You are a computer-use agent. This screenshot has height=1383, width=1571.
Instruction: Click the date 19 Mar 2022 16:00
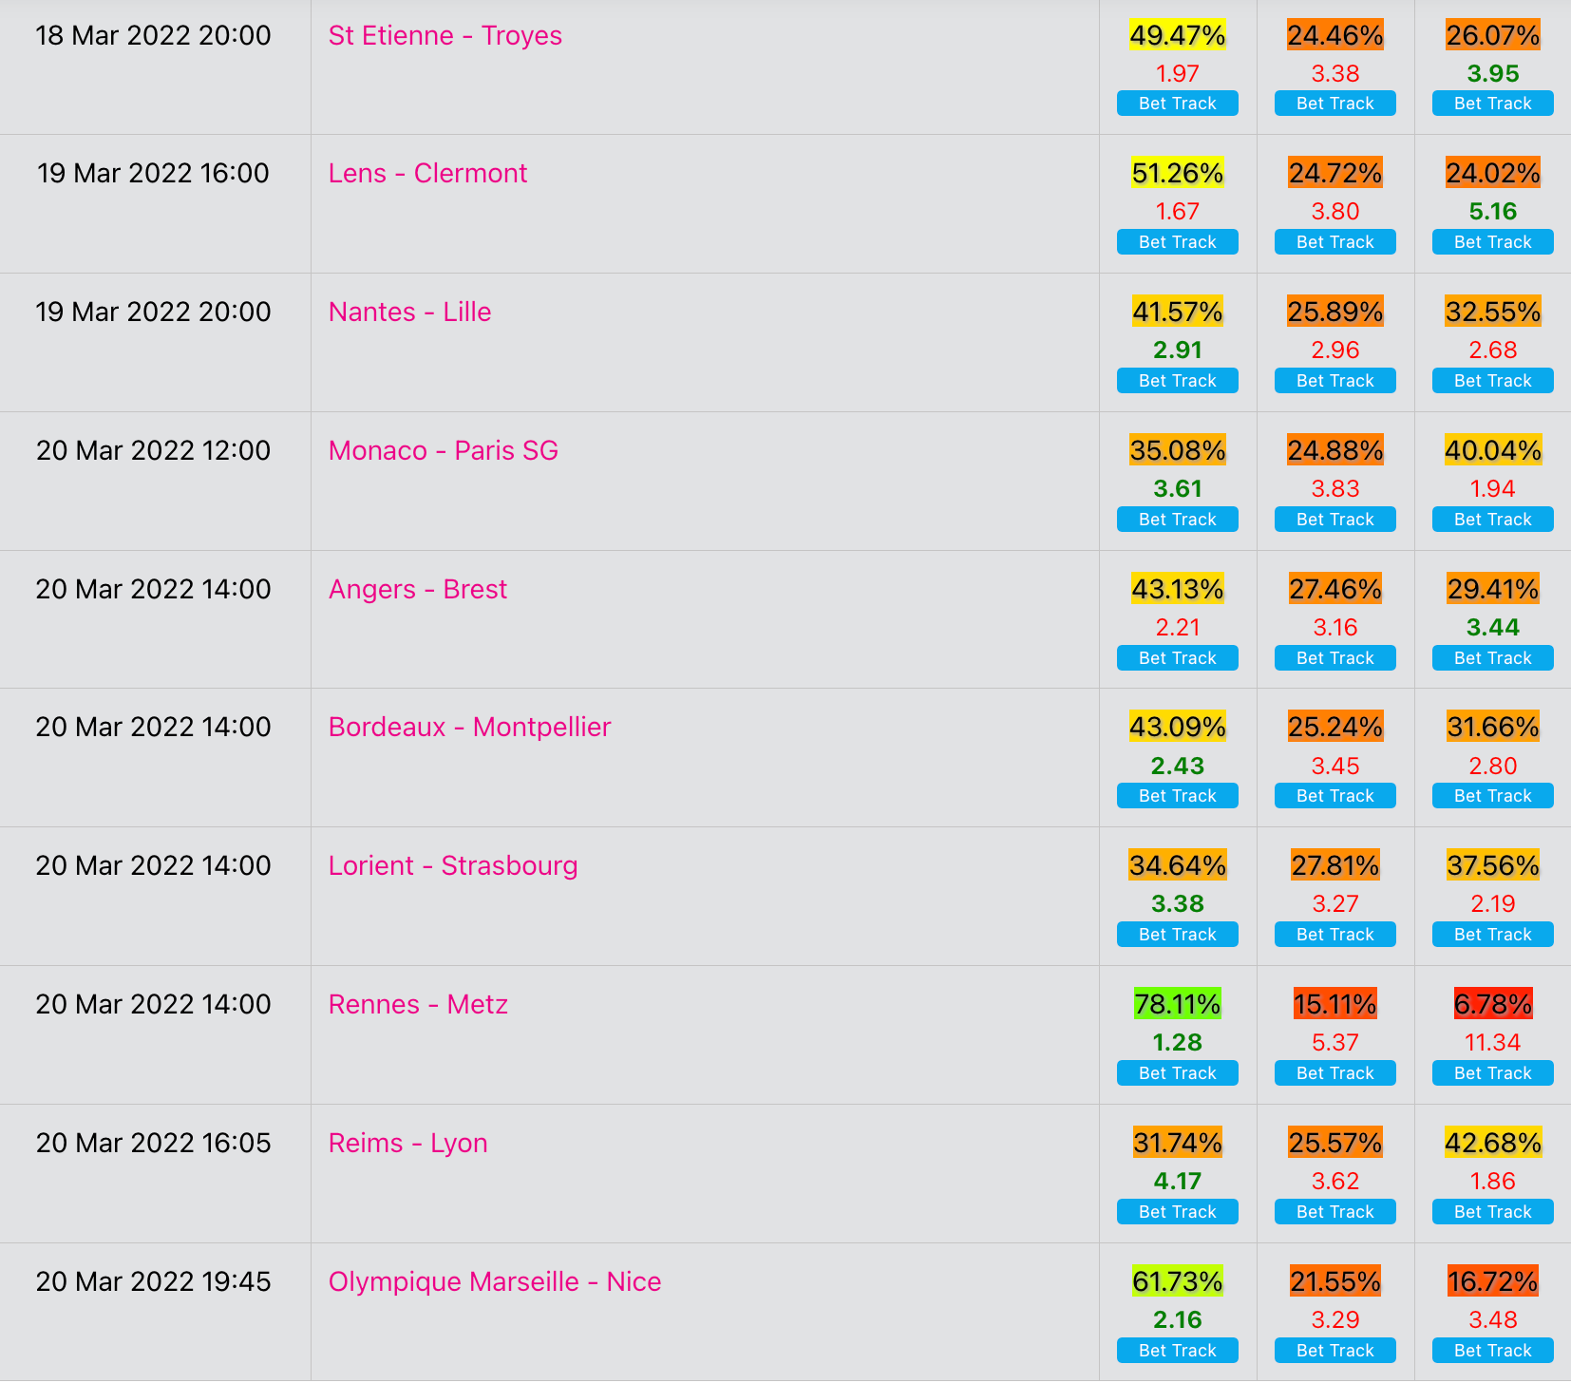[x=154, y=174]
